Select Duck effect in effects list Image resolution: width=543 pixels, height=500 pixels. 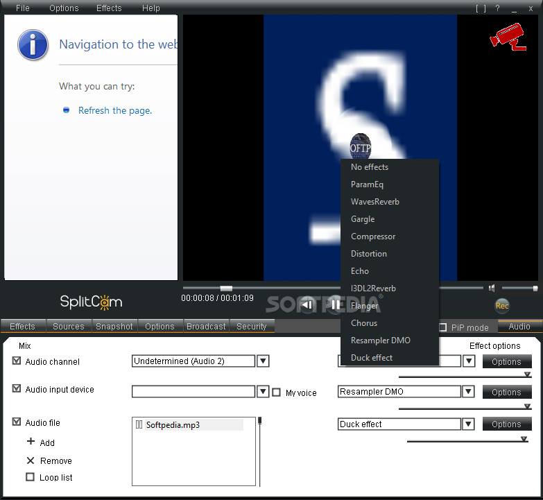pyautogui.click(x=390, y=357)
